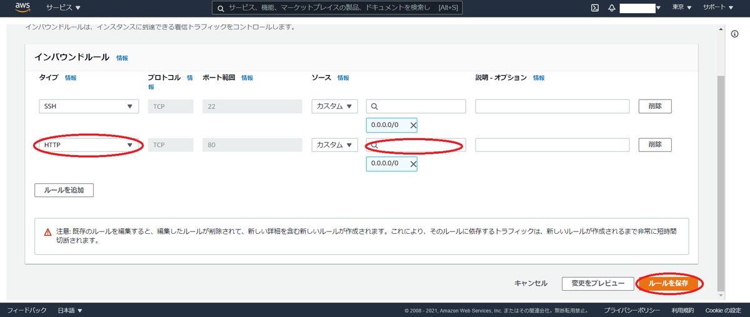Click SSH rule description field

(552, 106)
